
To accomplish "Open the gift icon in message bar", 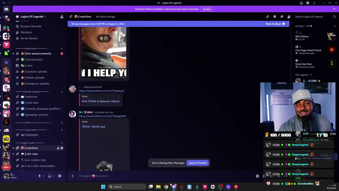I will [257, 176].
